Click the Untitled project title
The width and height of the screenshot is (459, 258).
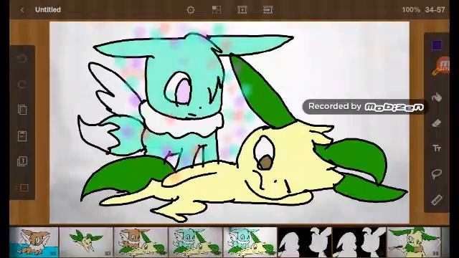tap(48, 9)
